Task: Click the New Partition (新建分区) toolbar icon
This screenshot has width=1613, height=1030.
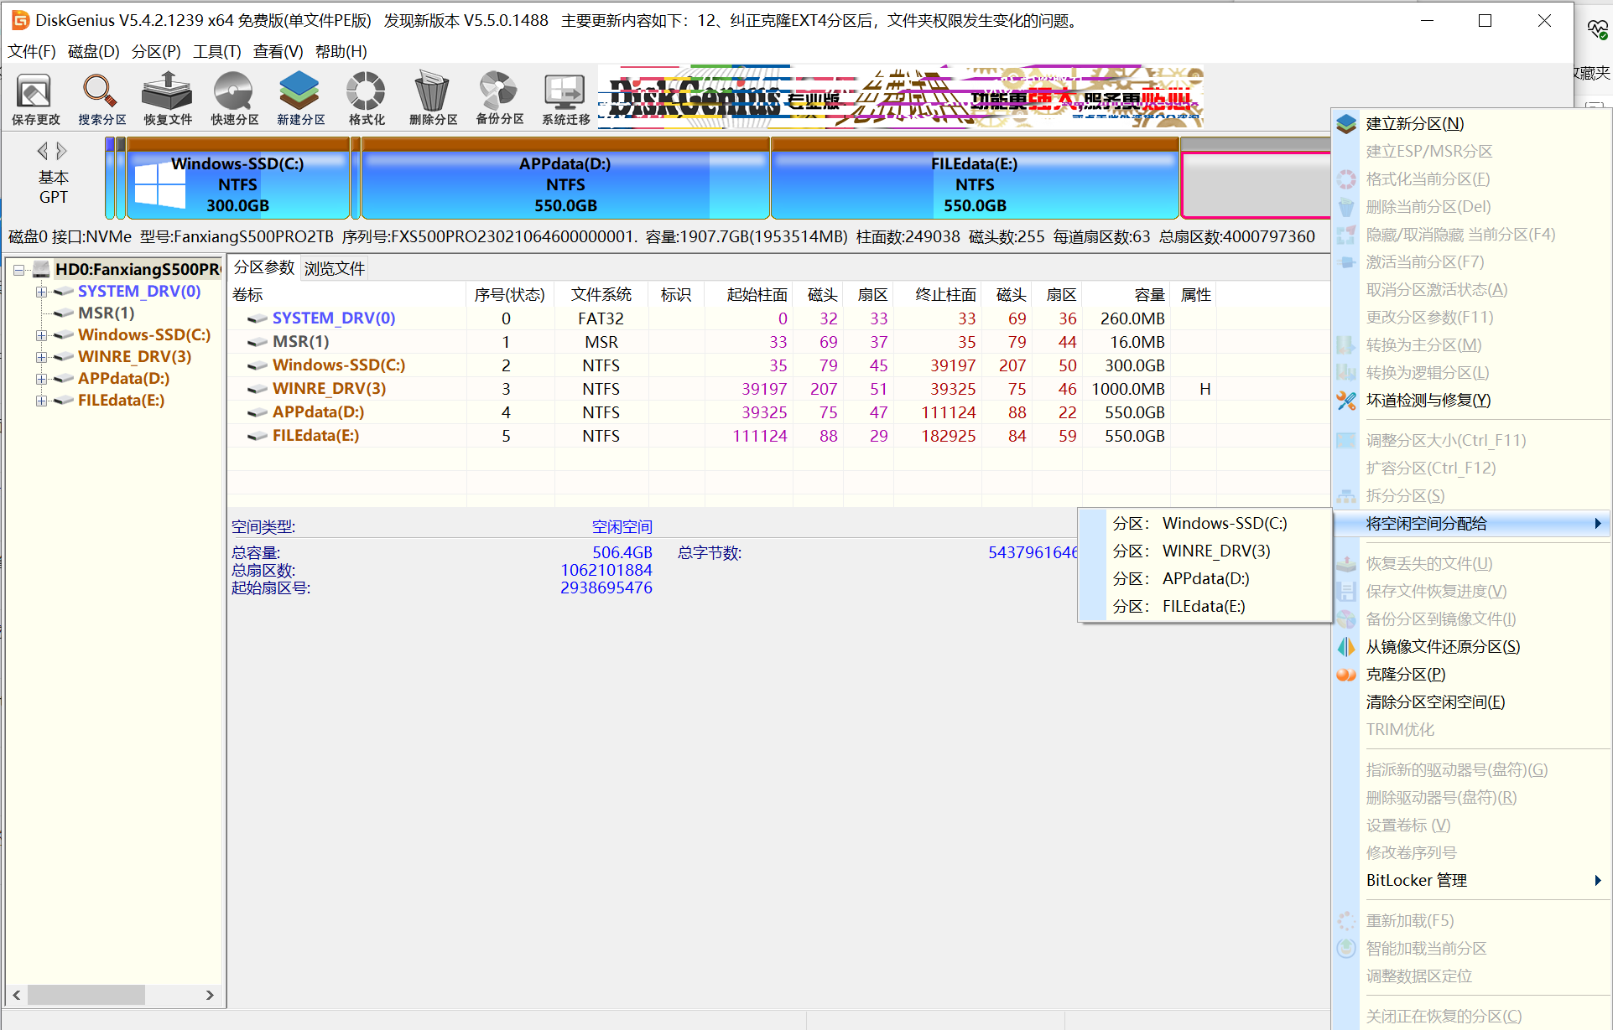Action: click(x=300, y=91)
